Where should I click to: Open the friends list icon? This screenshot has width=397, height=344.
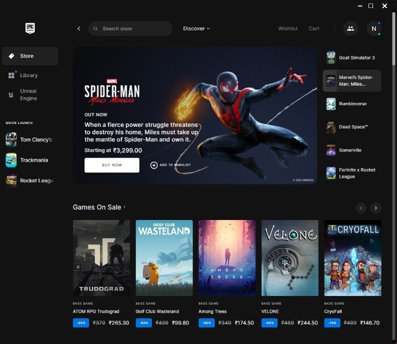350,29
